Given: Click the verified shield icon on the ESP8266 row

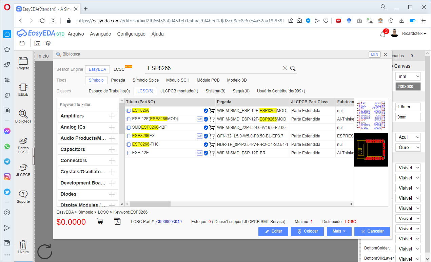Looking at the screenshot, I should [x=206, y=110].
